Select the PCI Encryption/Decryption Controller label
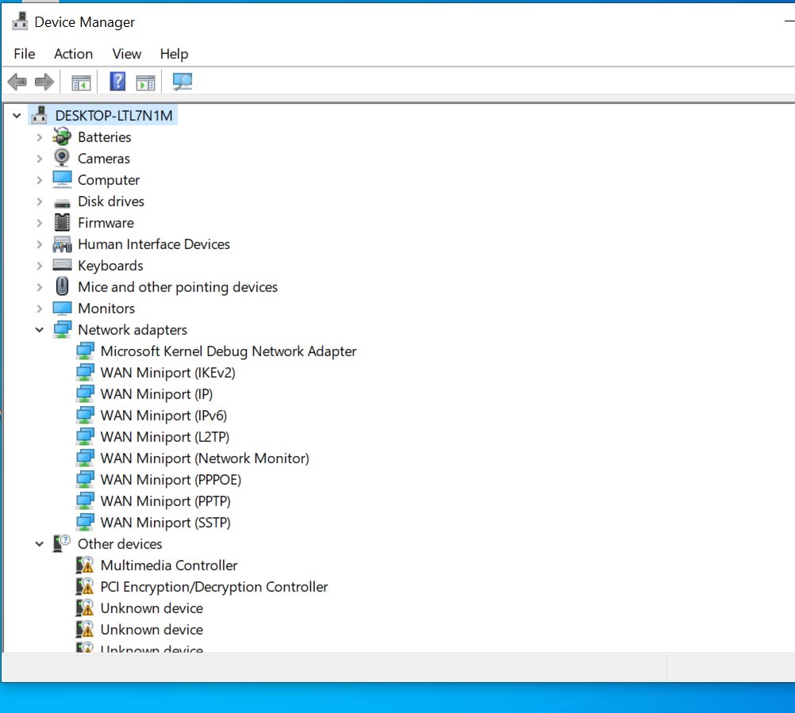 pos(214,586)
